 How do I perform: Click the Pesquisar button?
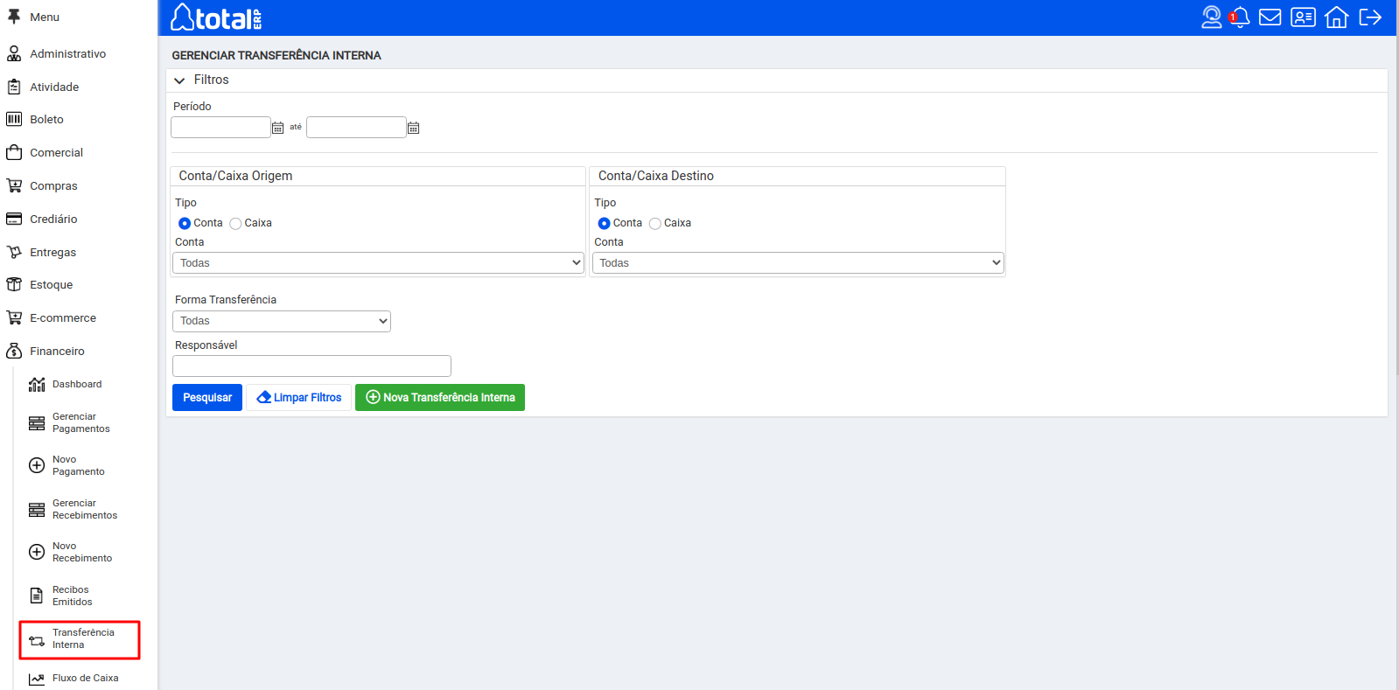tap(207, 398)
